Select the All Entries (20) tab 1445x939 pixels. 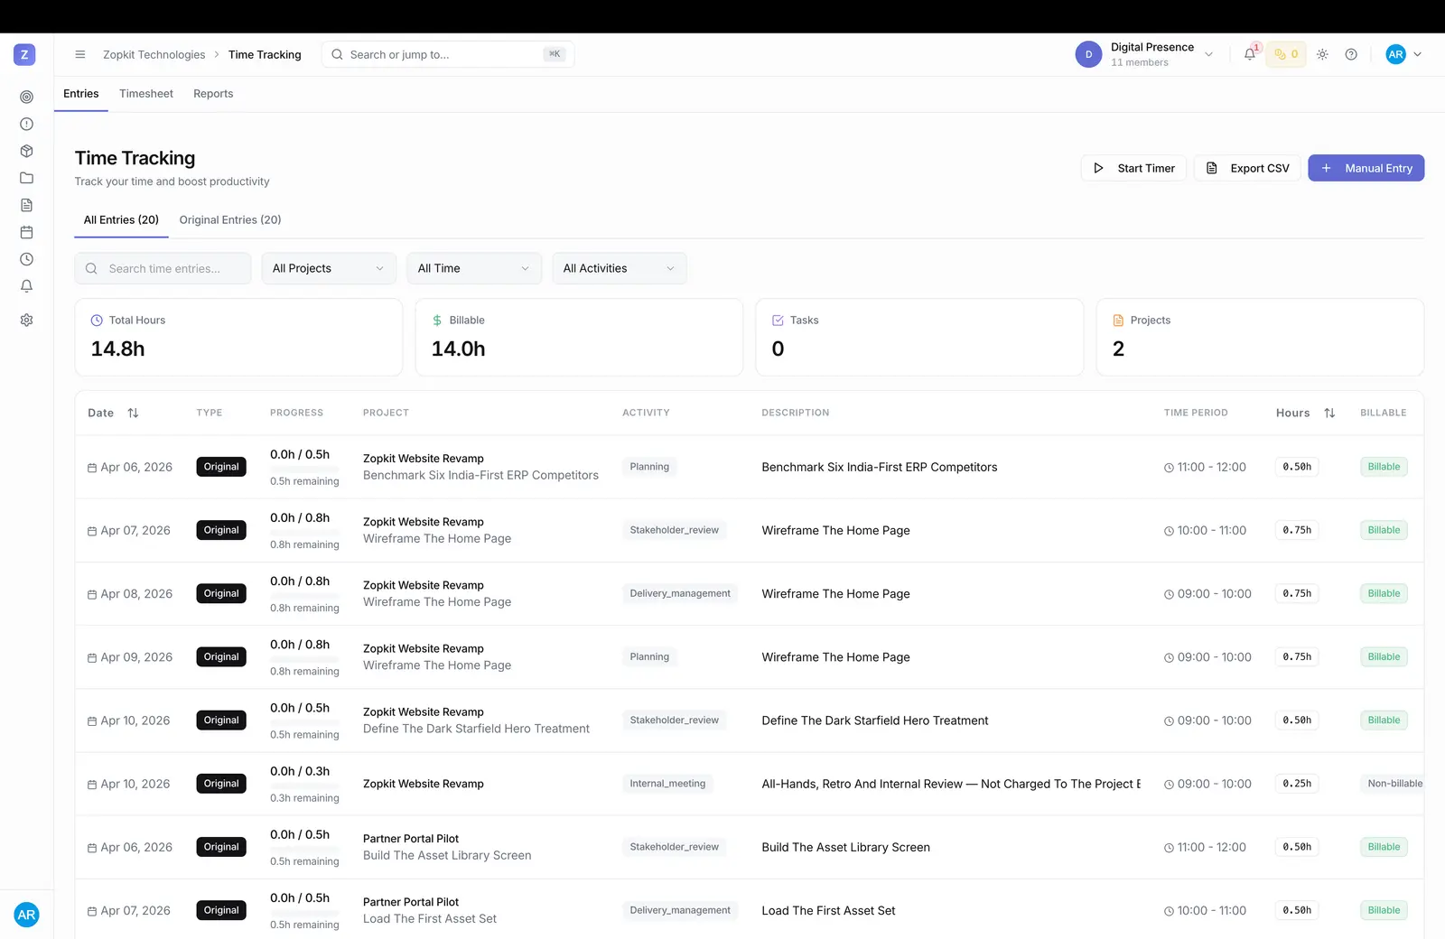(x=121, y=219)
